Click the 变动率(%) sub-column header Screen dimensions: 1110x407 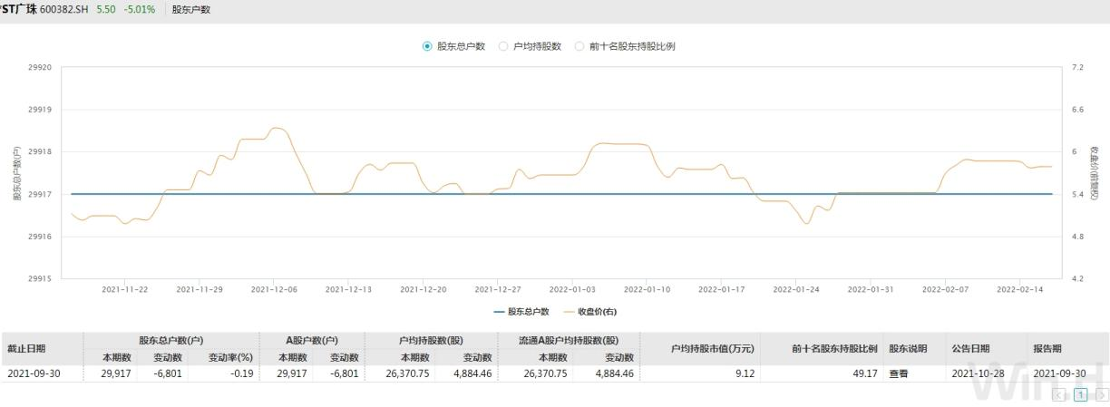[224, 357]
